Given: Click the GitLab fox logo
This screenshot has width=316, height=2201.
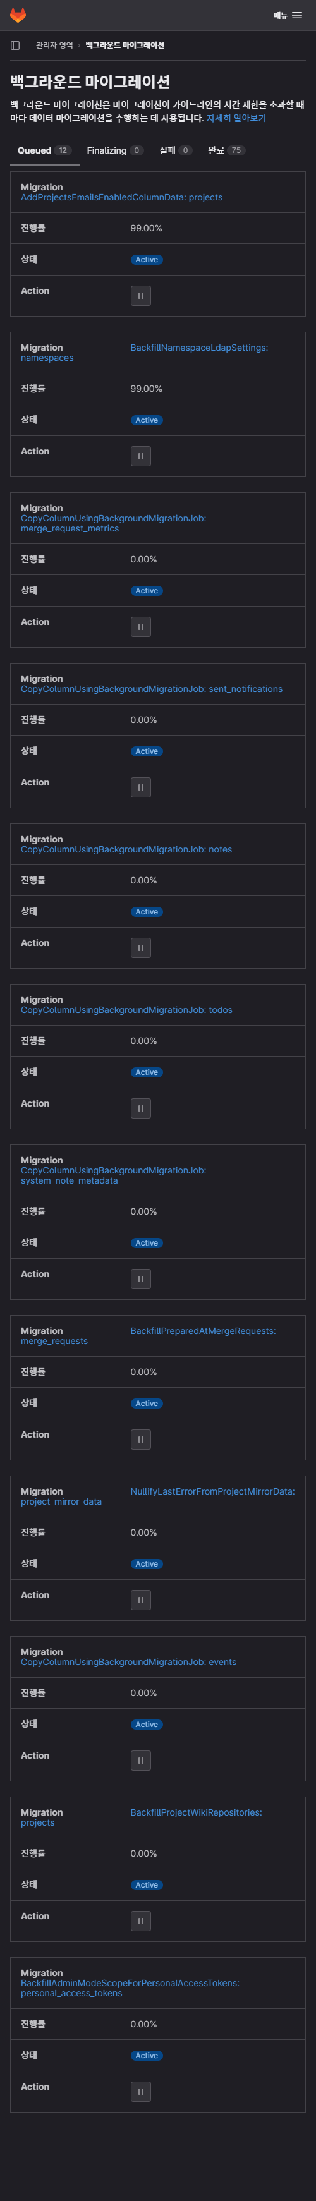Looking at the screenshot, I should click(18, 15).
